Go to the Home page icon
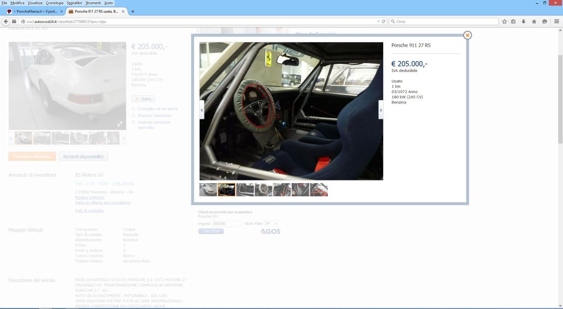The width and height of the screenshot is (563, 309). 534,21
